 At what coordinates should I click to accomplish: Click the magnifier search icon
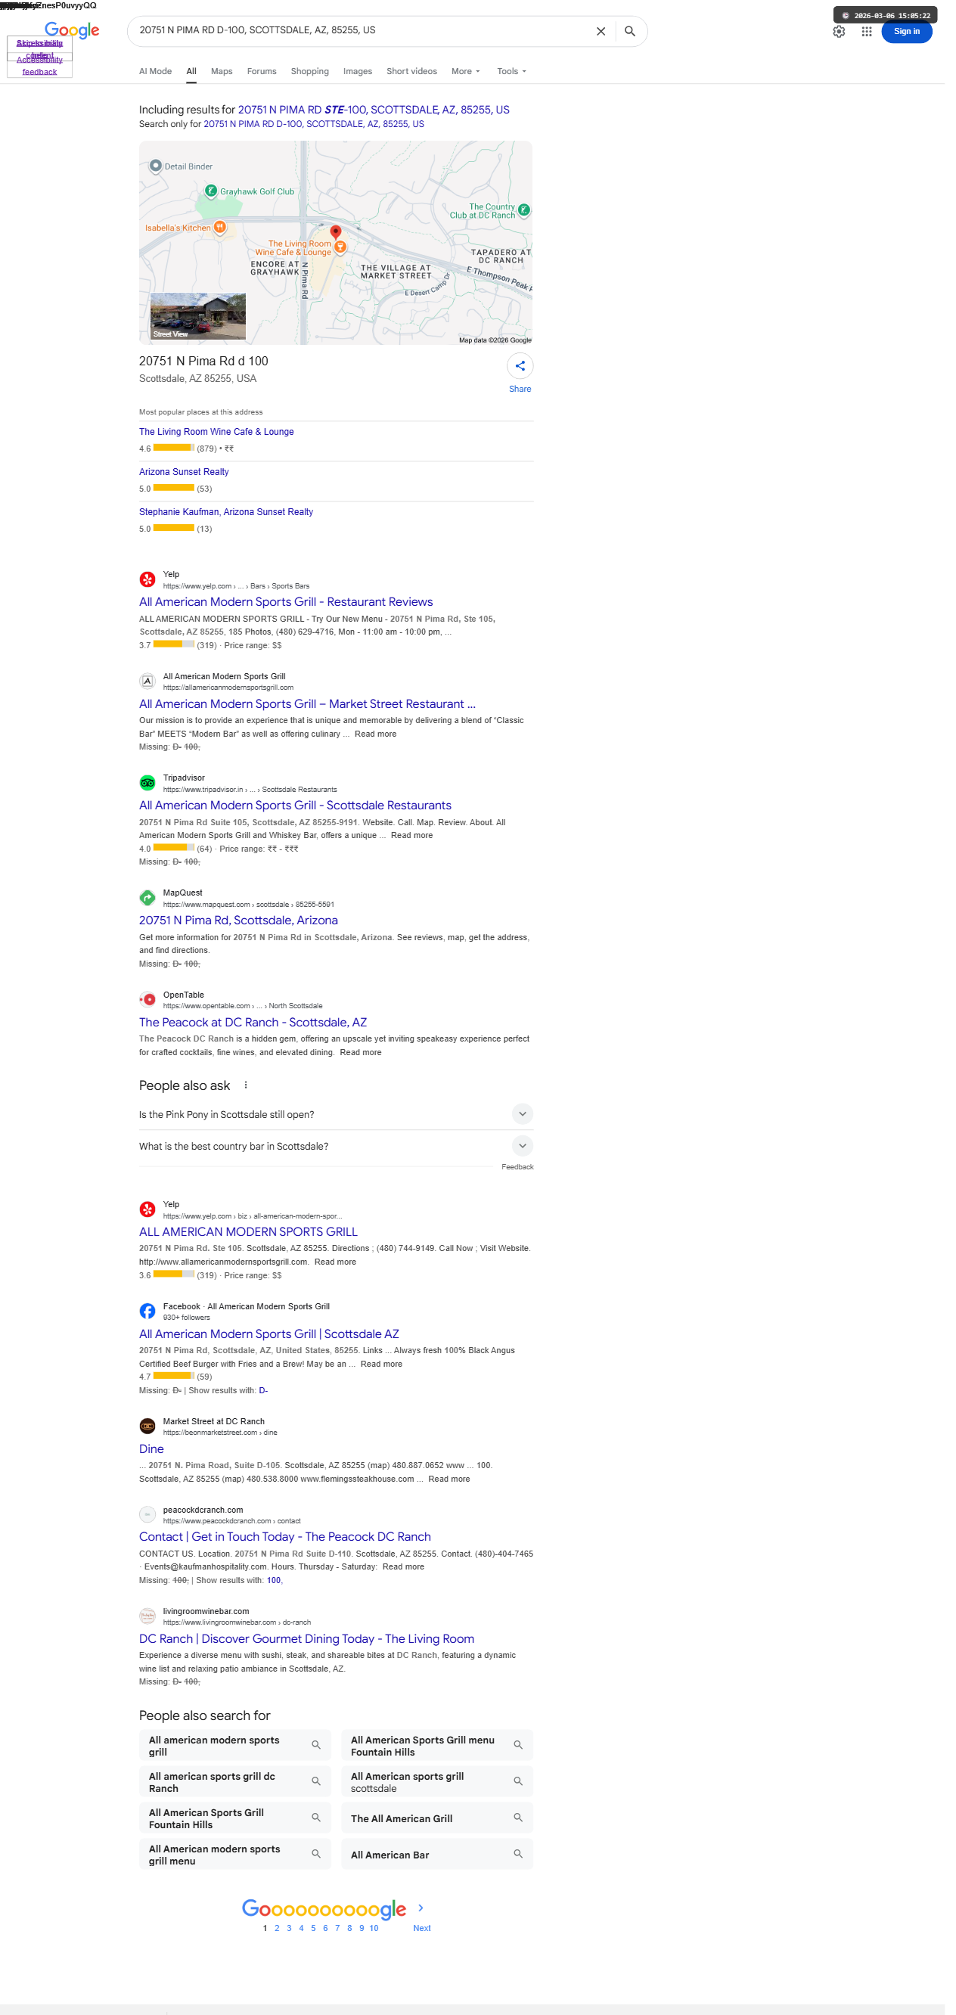pos(637,31)
